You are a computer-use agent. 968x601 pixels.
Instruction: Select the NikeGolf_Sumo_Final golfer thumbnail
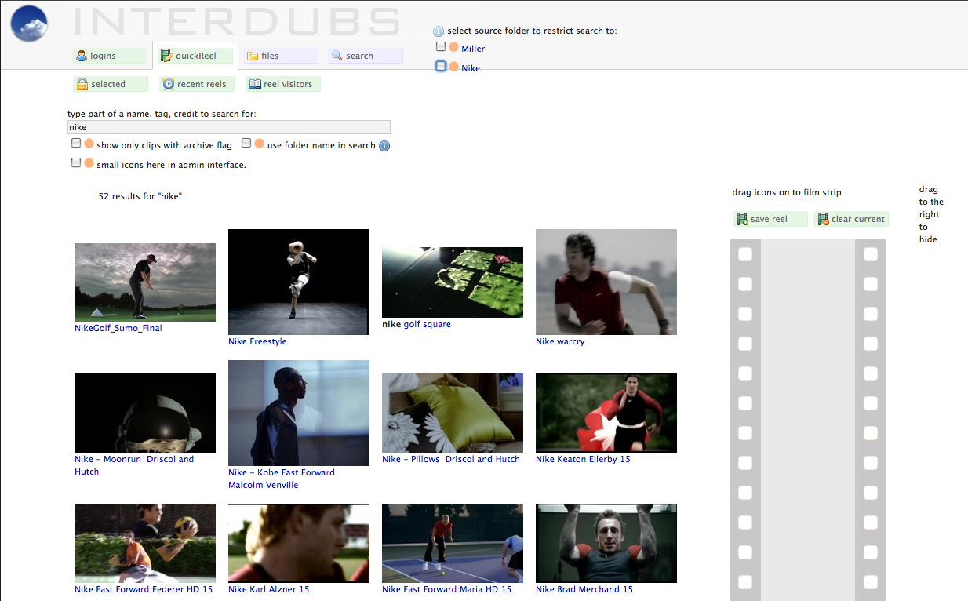(145, 282)
